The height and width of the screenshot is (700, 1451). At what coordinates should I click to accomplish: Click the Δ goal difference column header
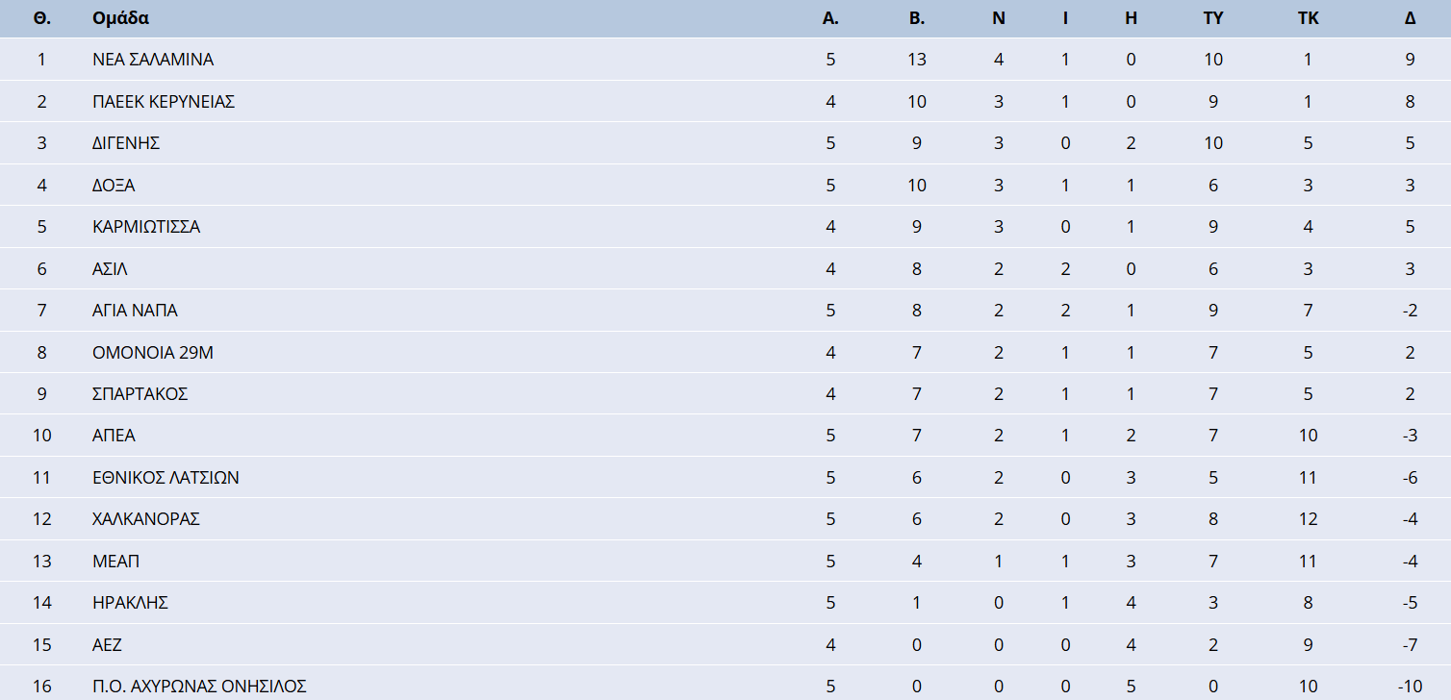click(x=1410, y=18)
